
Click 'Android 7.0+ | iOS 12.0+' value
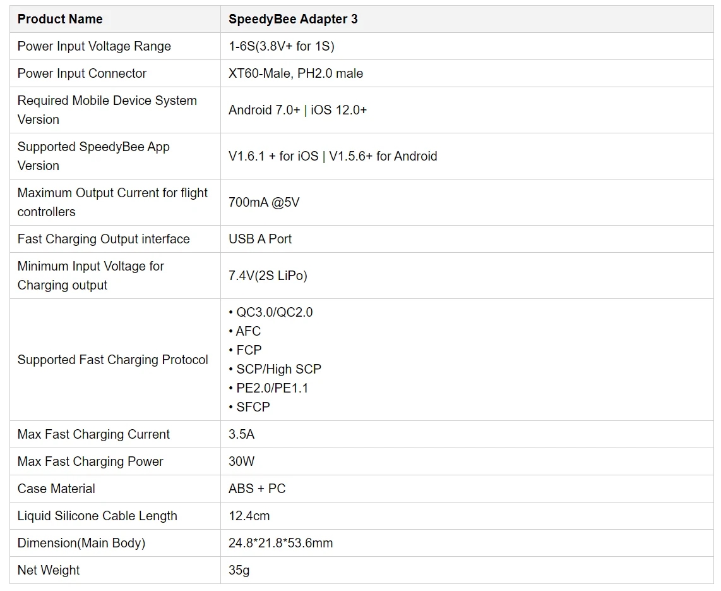point(297,110)
